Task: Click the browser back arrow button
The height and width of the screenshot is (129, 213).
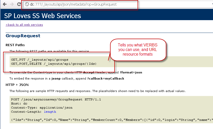Action: point(4,4)
